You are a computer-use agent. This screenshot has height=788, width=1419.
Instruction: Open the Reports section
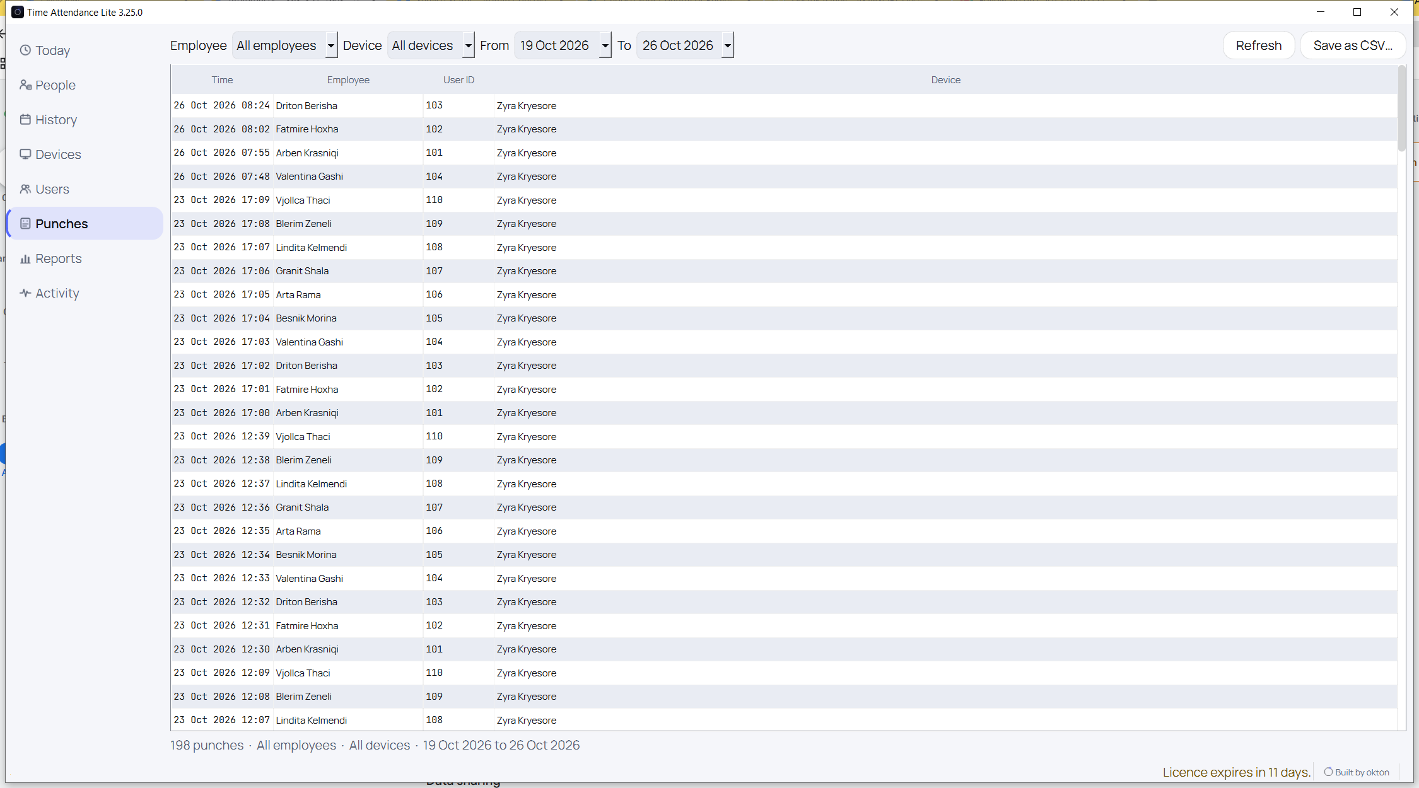click(85, 258)
